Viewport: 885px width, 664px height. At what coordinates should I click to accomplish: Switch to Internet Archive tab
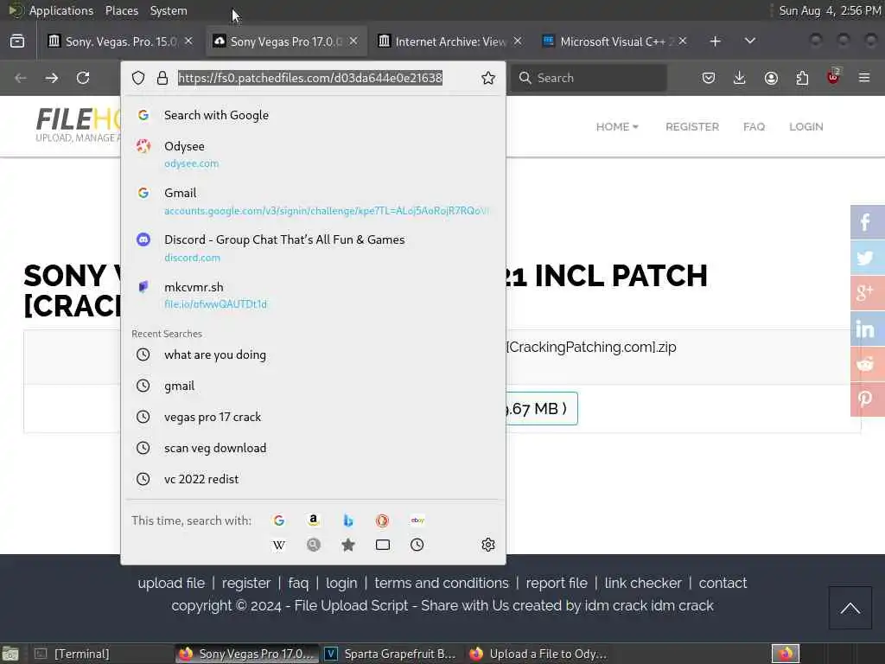tap(449, 41)
